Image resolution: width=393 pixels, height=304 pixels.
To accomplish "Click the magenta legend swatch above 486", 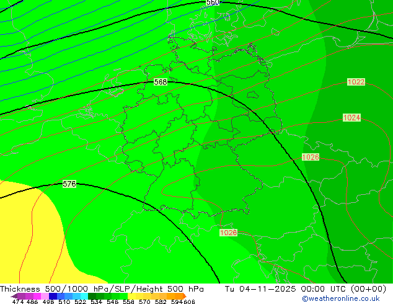I will [37, 296].
